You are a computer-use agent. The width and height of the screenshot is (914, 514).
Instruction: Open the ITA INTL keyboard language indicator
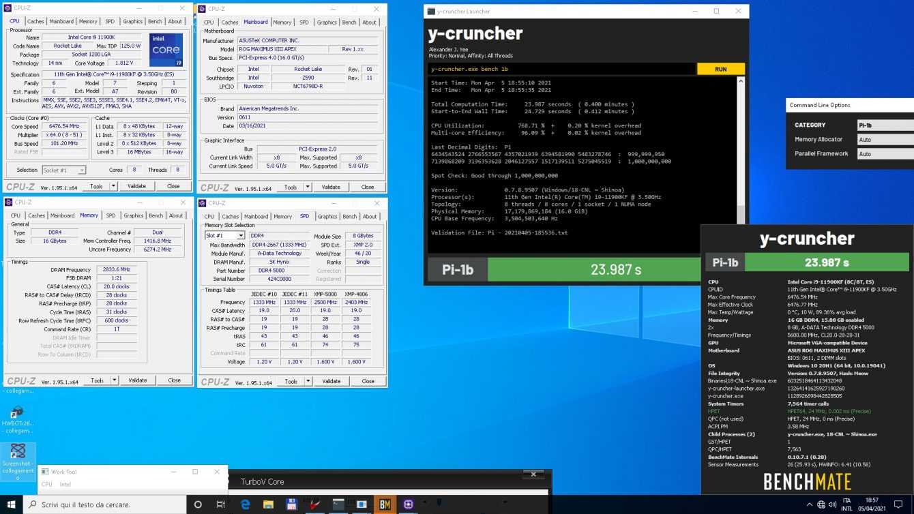point(847,504)
